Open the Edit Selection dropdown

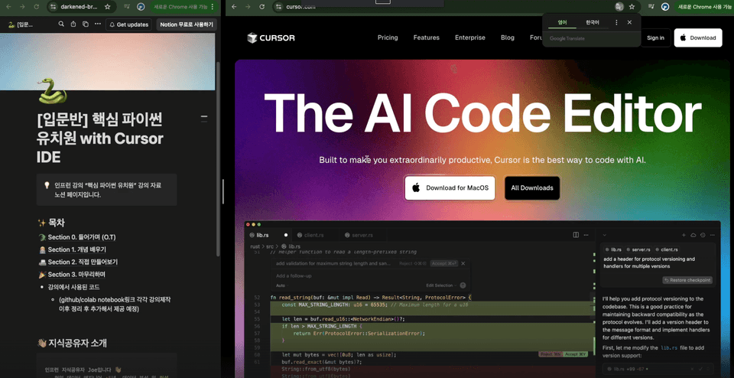pos(441,285)
